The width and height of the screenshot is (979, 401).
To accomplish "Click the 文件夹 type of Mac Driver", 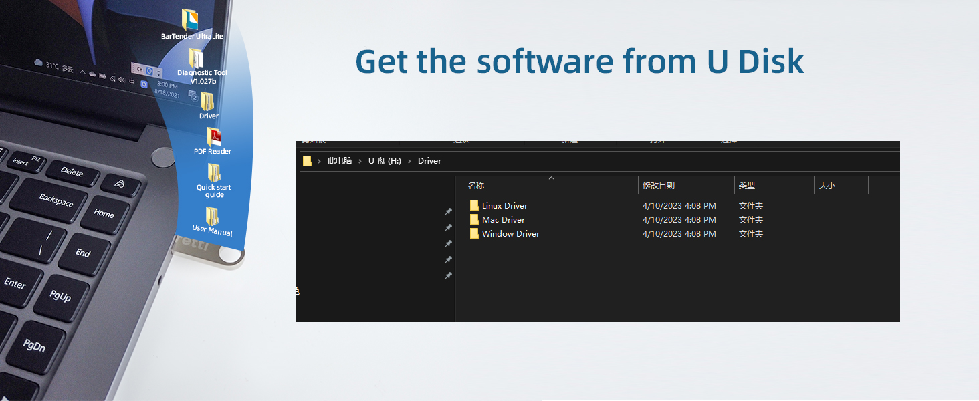I will (751, 220).
